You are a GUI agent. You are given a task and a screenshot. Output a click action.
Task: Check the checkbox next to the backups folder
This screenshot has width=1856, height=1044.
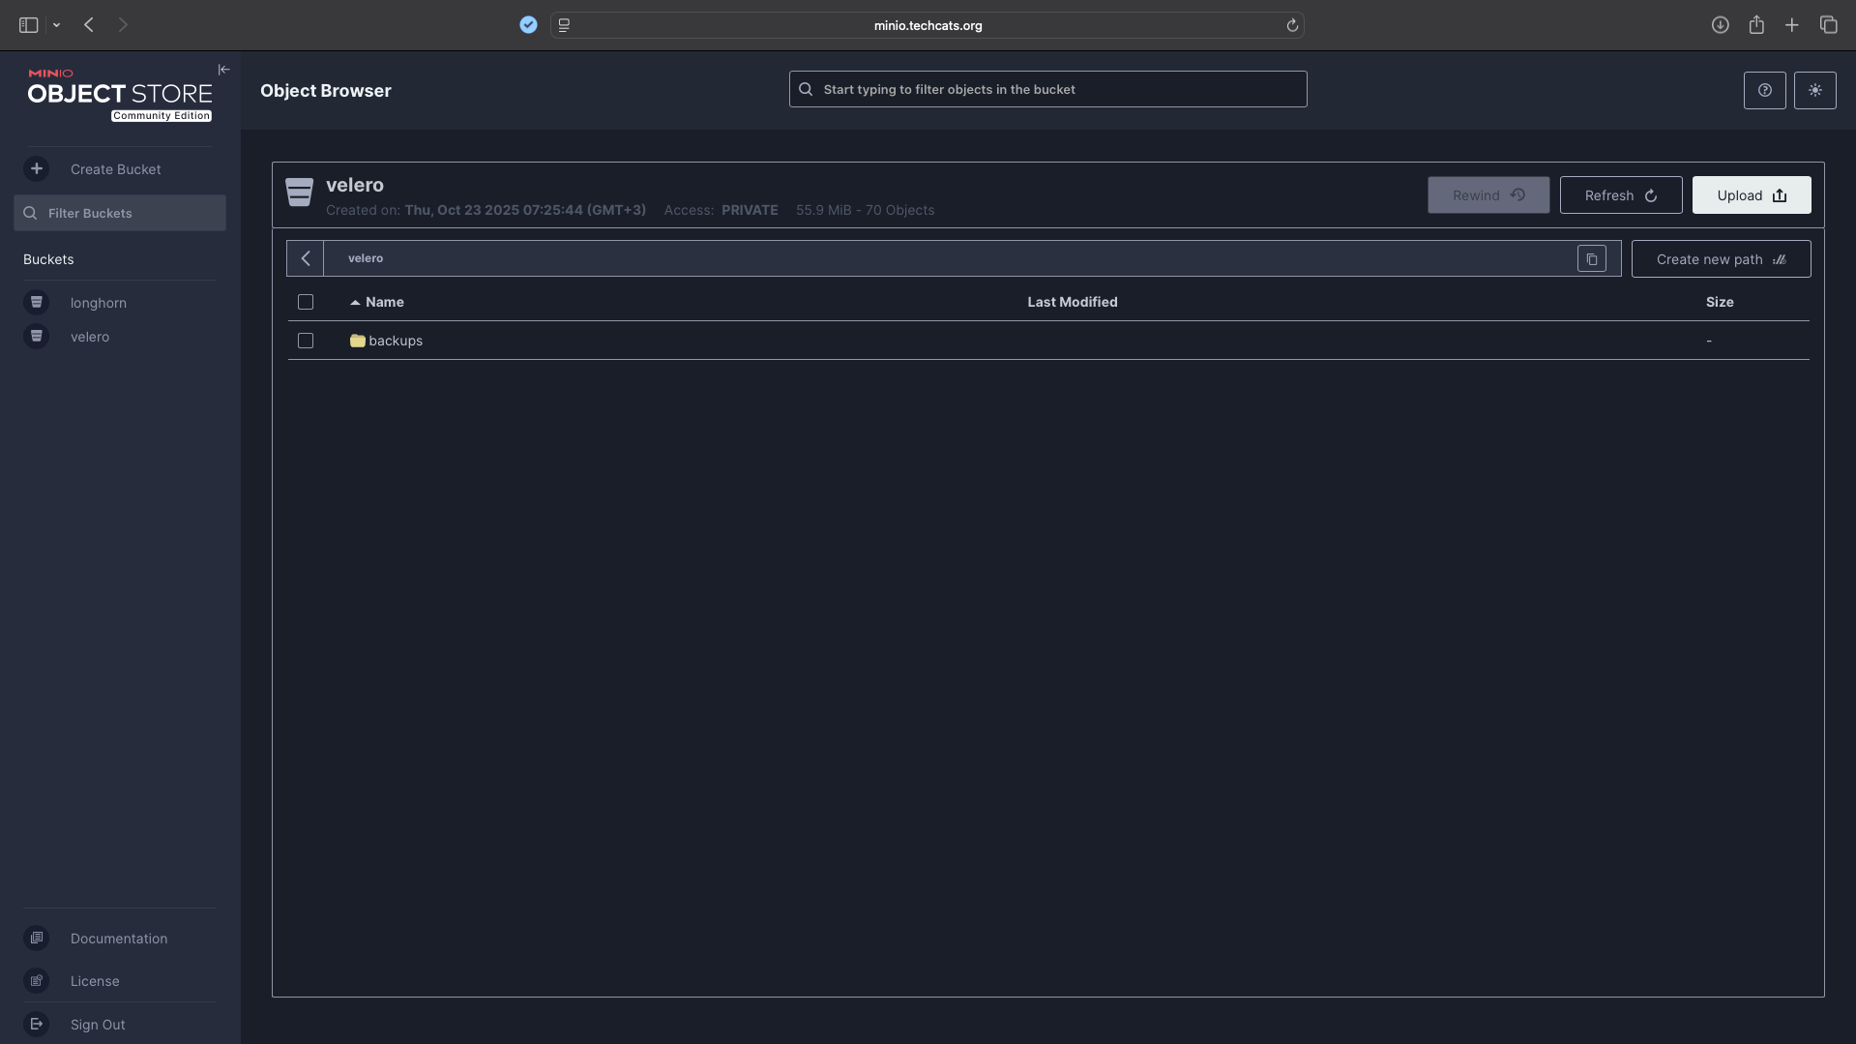[306, 341]
